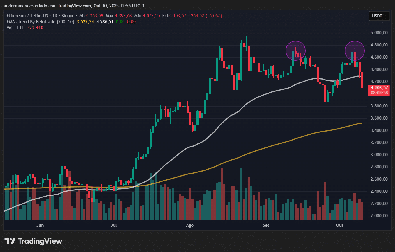The height and width of the screenshot is (252, 395).
Task: Select the EMAs Trend By BeloTrade legend
Action: [40, 22]
